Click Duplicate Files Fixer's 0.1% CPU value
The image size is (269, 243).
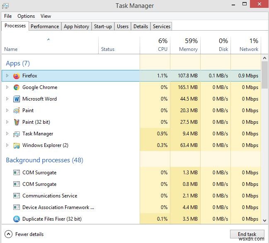point(162,219)
